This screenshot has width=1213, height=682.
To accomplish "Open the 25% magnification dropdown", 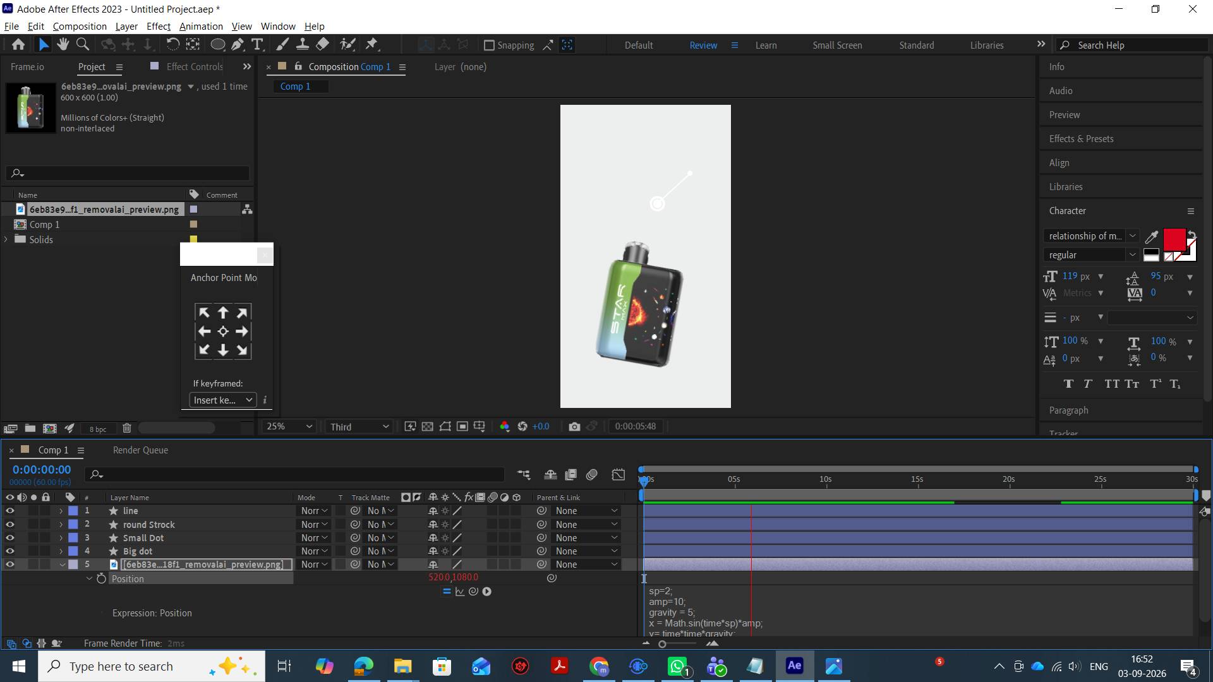I will (x=289, y=426).
